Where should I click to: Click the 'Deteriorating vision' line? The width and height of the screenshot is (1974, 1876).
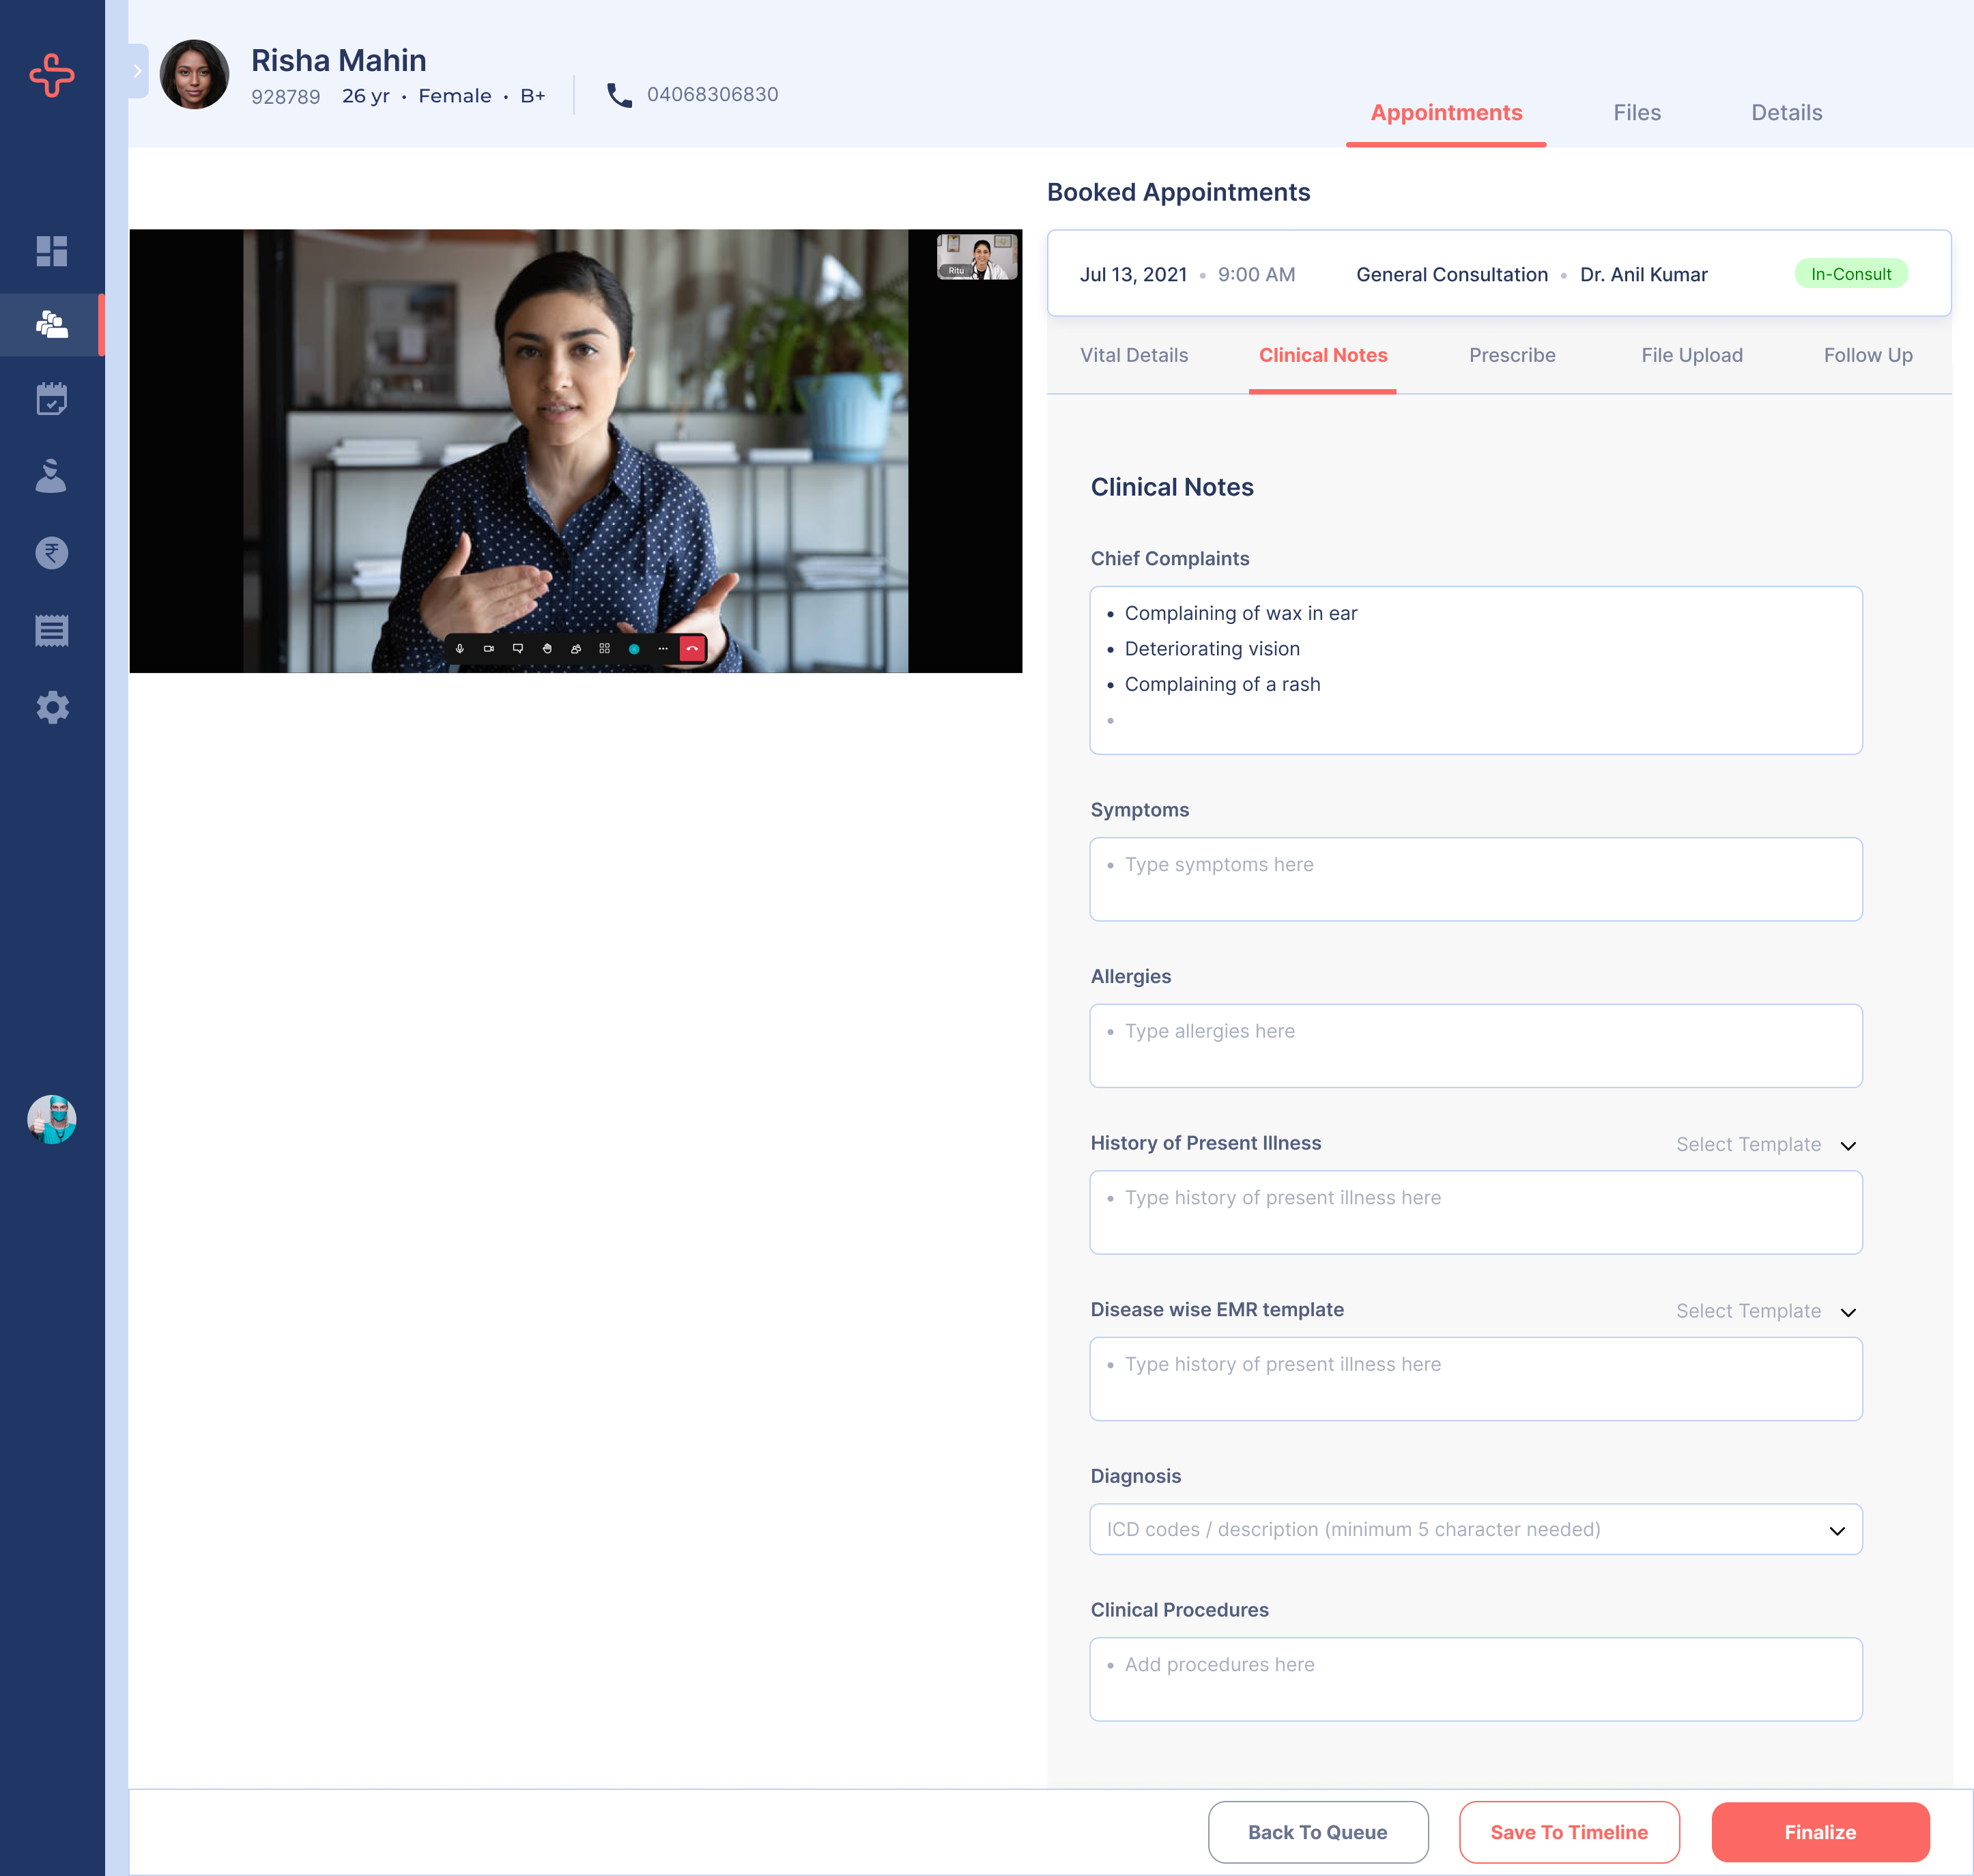[1212, 649]
